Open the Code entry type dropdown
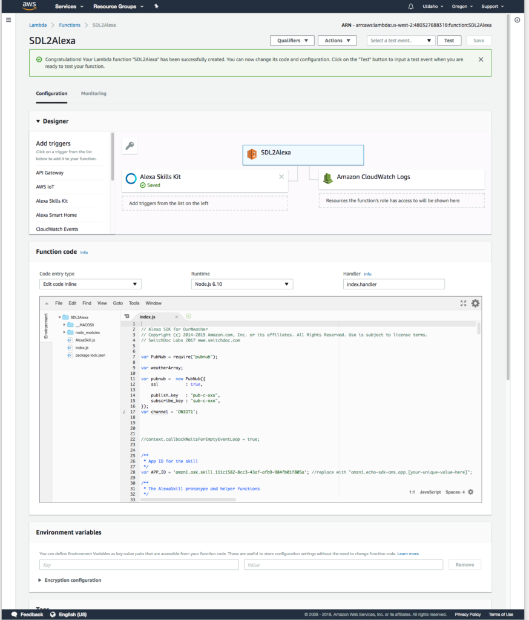Viewport: 529px width, 620px height. click(x=90, y=284)
